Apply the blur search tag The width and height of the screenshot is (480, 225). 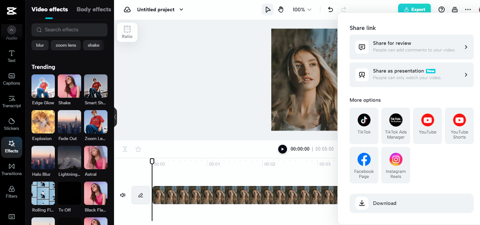40,45
